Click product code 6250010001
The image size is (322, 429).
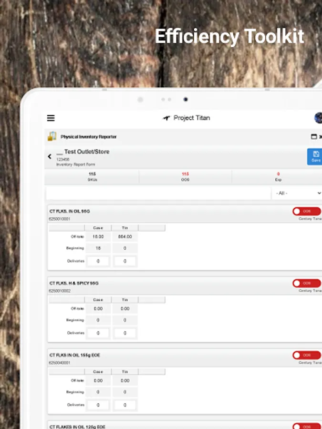coord(60,219)
